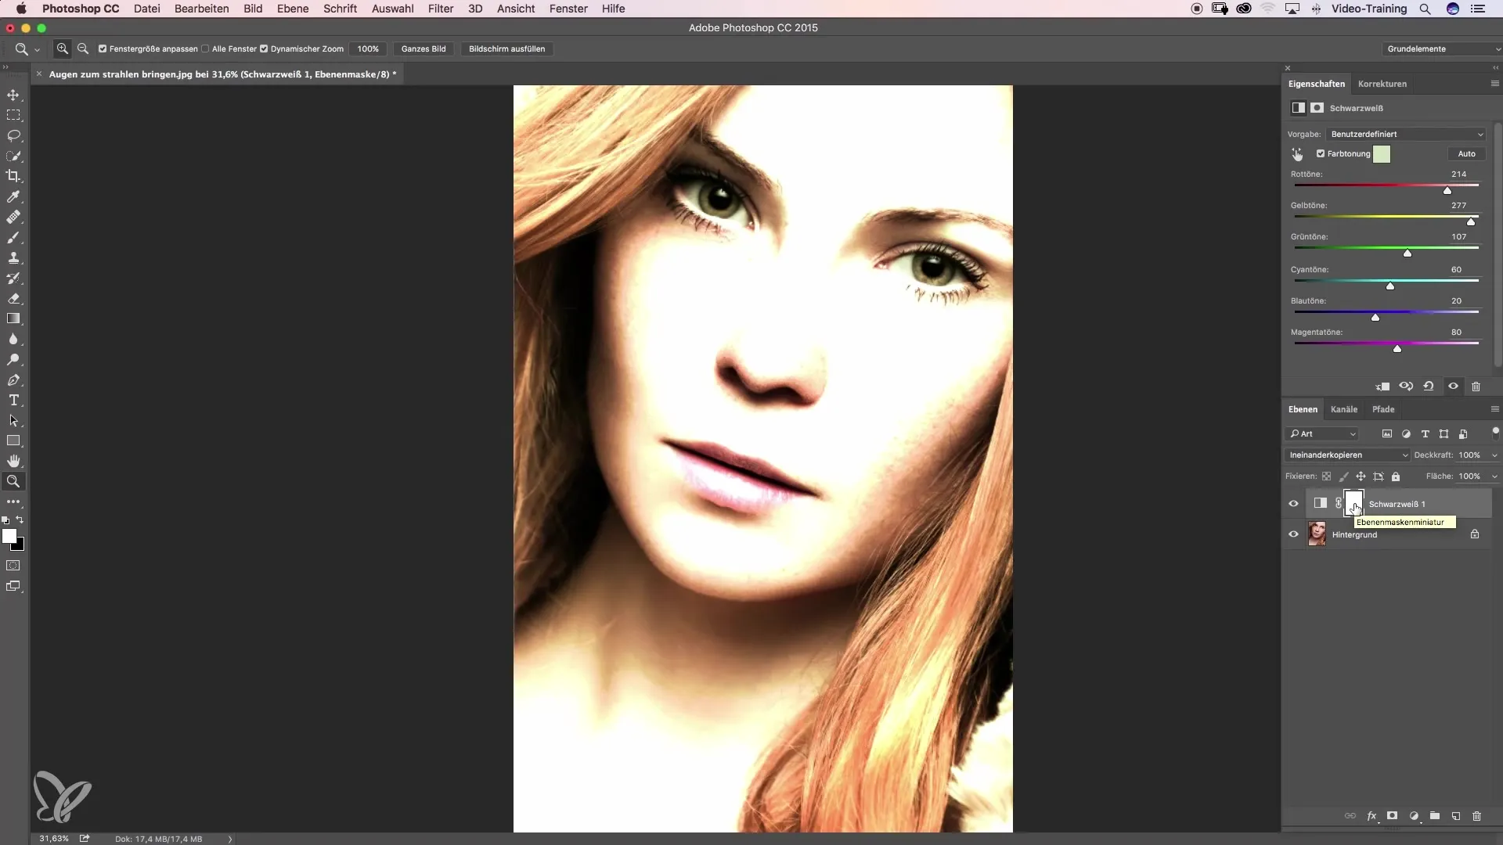Screen dimensions: 1503x845
Task: Click the zoom out magnifier icon
Action: coord(83,49)
